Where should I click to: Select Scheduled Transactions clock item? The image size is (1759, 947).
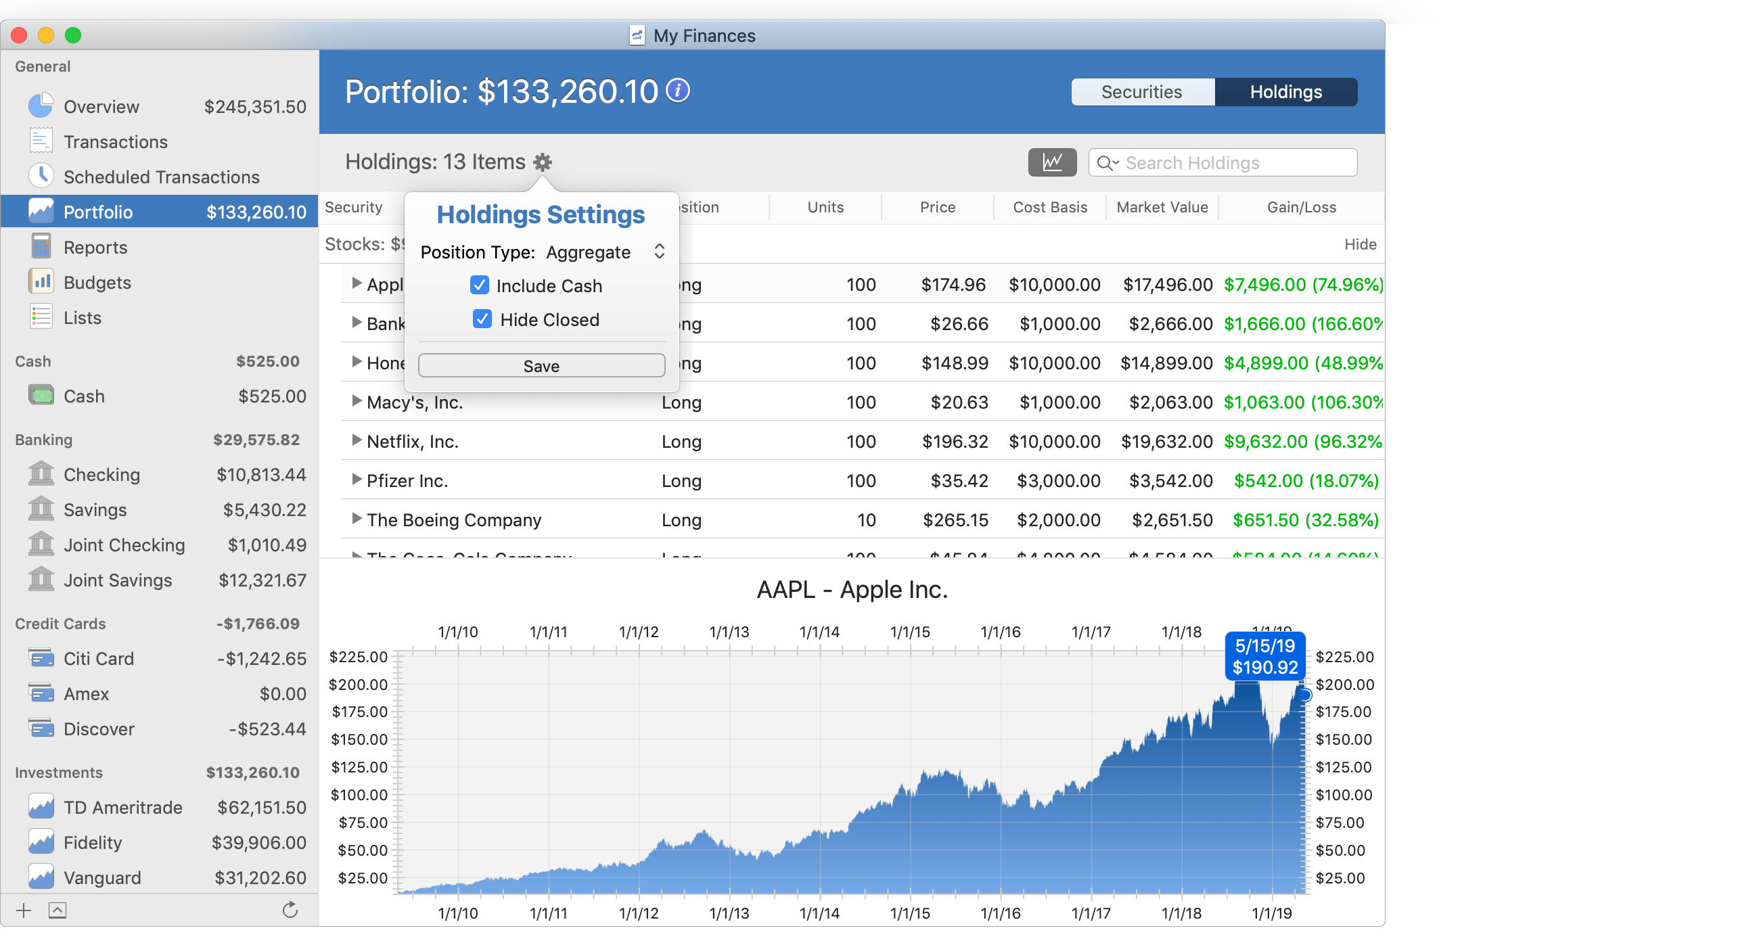tap(161, 177)
